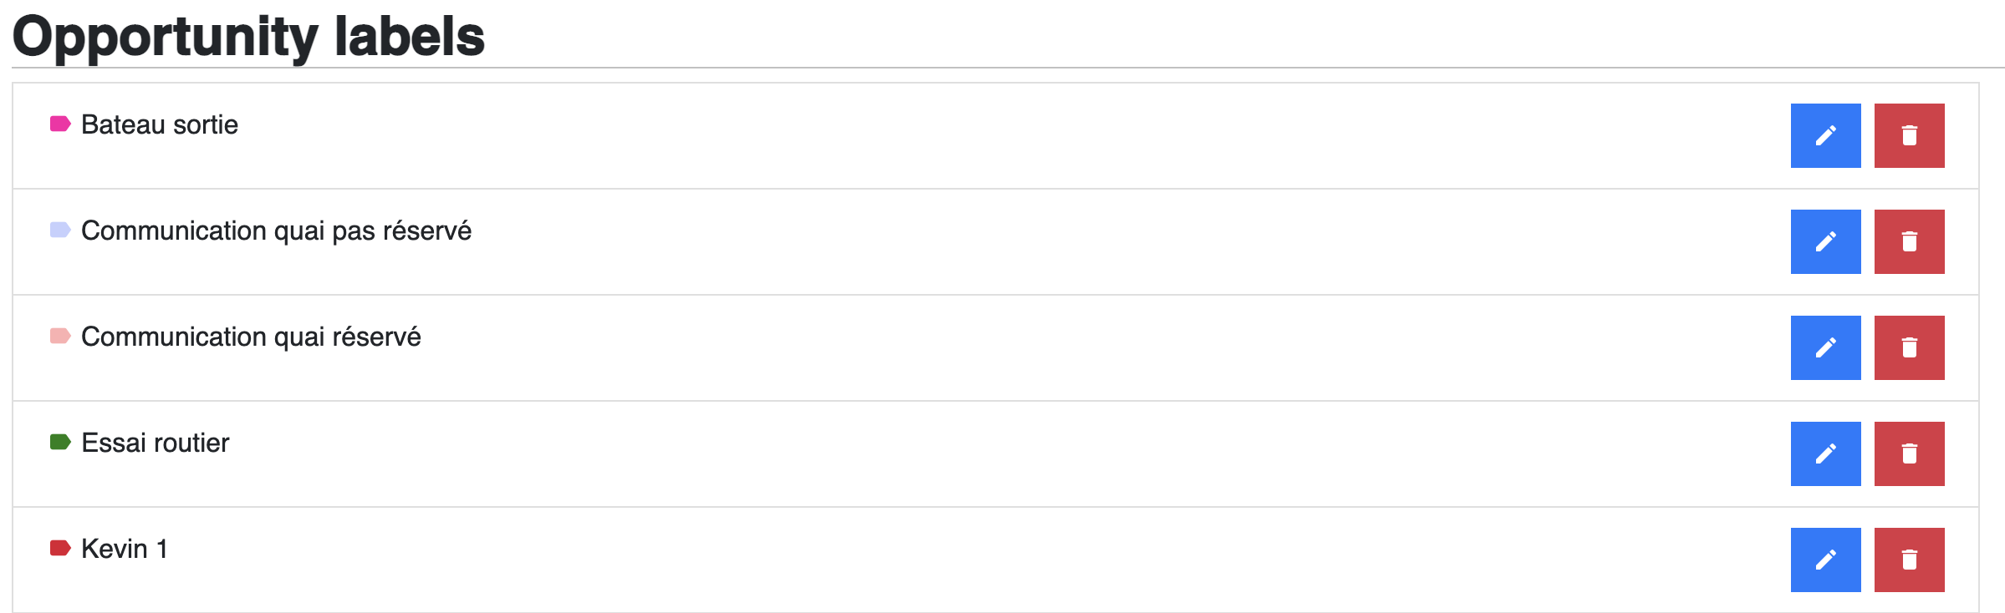2005x613 pixels.
Task: Click the light pink Communication quai réservé tag
Action: 60,336
